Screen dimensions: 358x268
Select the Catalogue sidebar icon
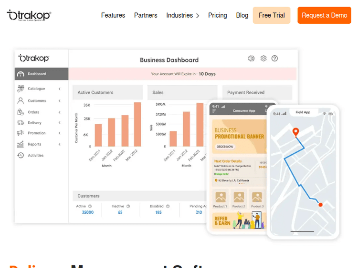point(21,89)
